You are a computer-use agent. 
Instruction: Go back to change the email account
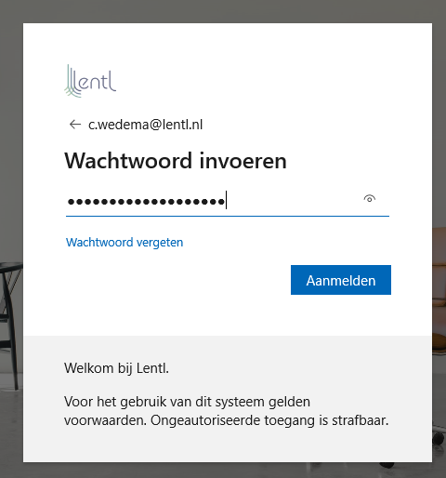pos(75,125)
